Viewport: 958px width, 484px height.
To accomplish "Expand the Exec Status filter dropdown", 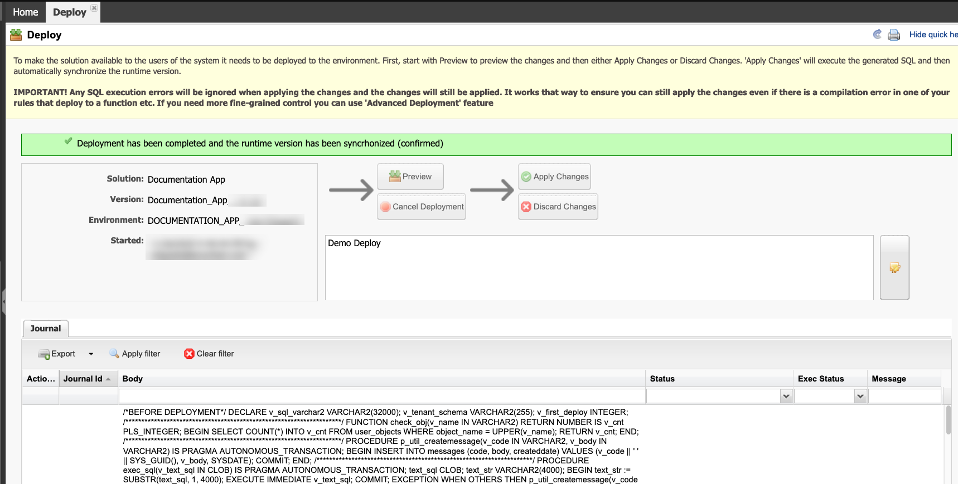I will point(860,397).
